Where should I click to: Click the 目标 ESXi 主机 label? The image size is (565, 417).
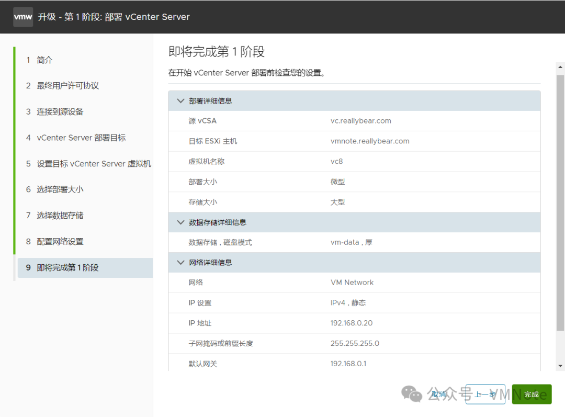(x=212, y=141)
